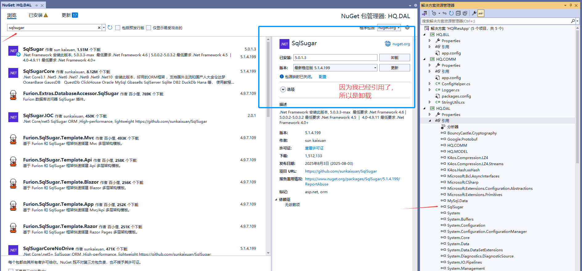This screenshot has width=582, height=271.
Task: Switch to the Updates tab
Action: point(66,15)
